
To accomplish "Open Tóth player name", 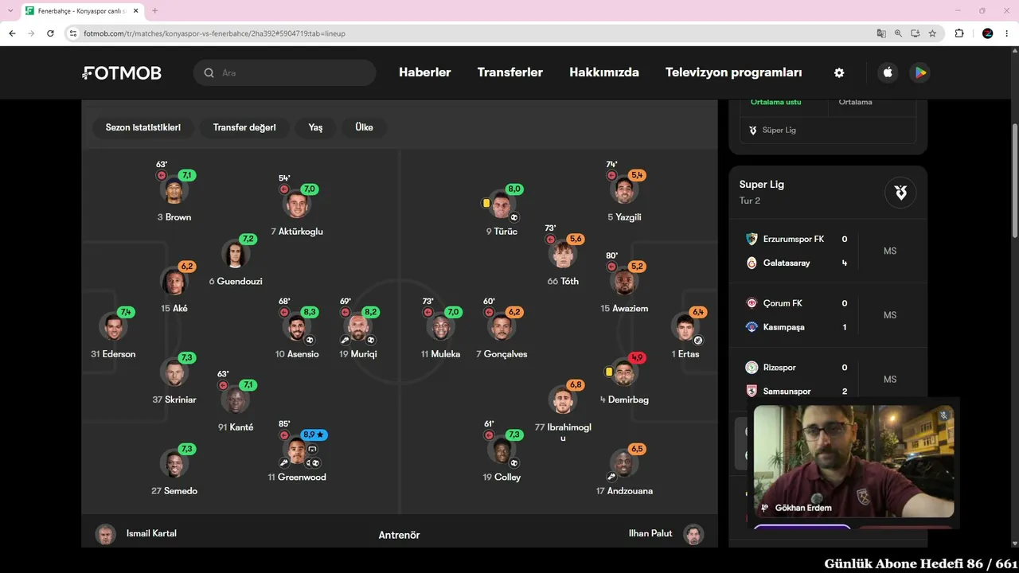I will coord(563,282).
